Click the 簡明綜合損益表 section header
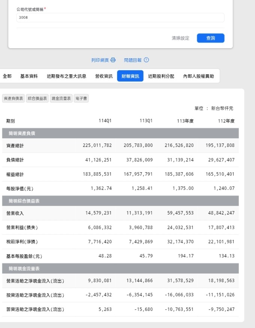 [24, 201]
